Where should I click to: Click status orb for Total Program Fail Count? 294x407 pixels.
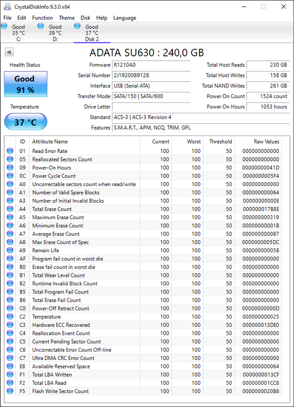[10, 292]
